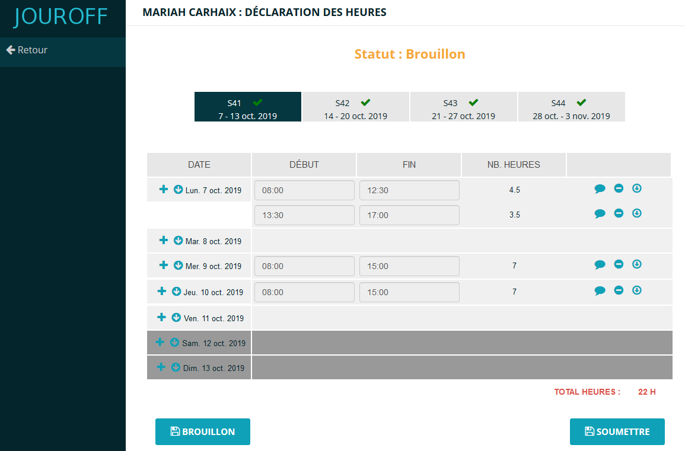The image size is (685, 451).
Task: Remove the 13:30–17:00 entry with minus icon
Action: pyautogui.click(x=619, y=213)
